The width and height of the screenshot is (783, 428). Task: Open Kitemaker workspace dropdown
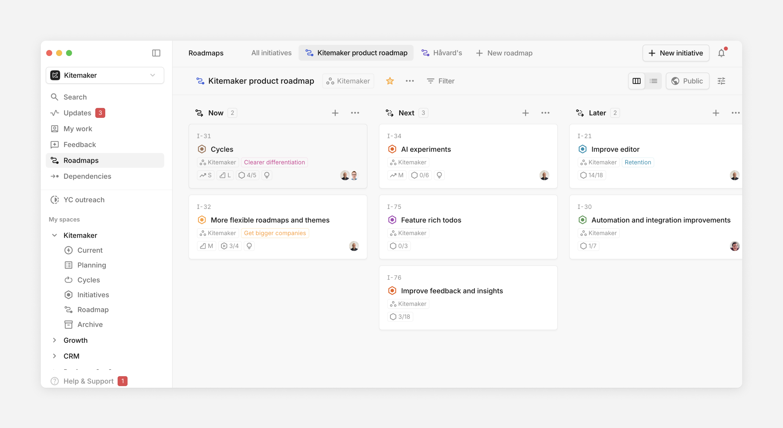pos(105,75)
